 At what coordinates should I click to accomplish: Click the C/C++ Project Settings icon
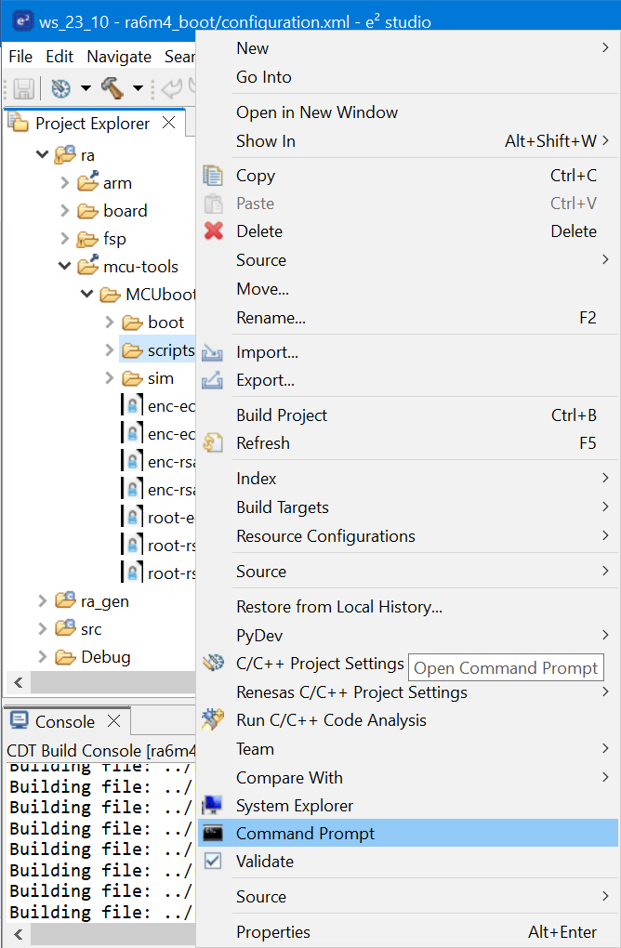pos(214,664)
